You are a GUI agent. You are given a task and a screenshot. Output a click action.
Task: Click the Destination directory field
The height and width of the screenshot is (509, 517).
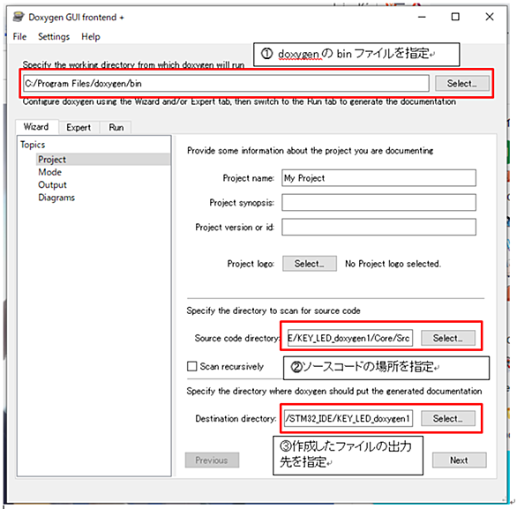coord(348,419)
